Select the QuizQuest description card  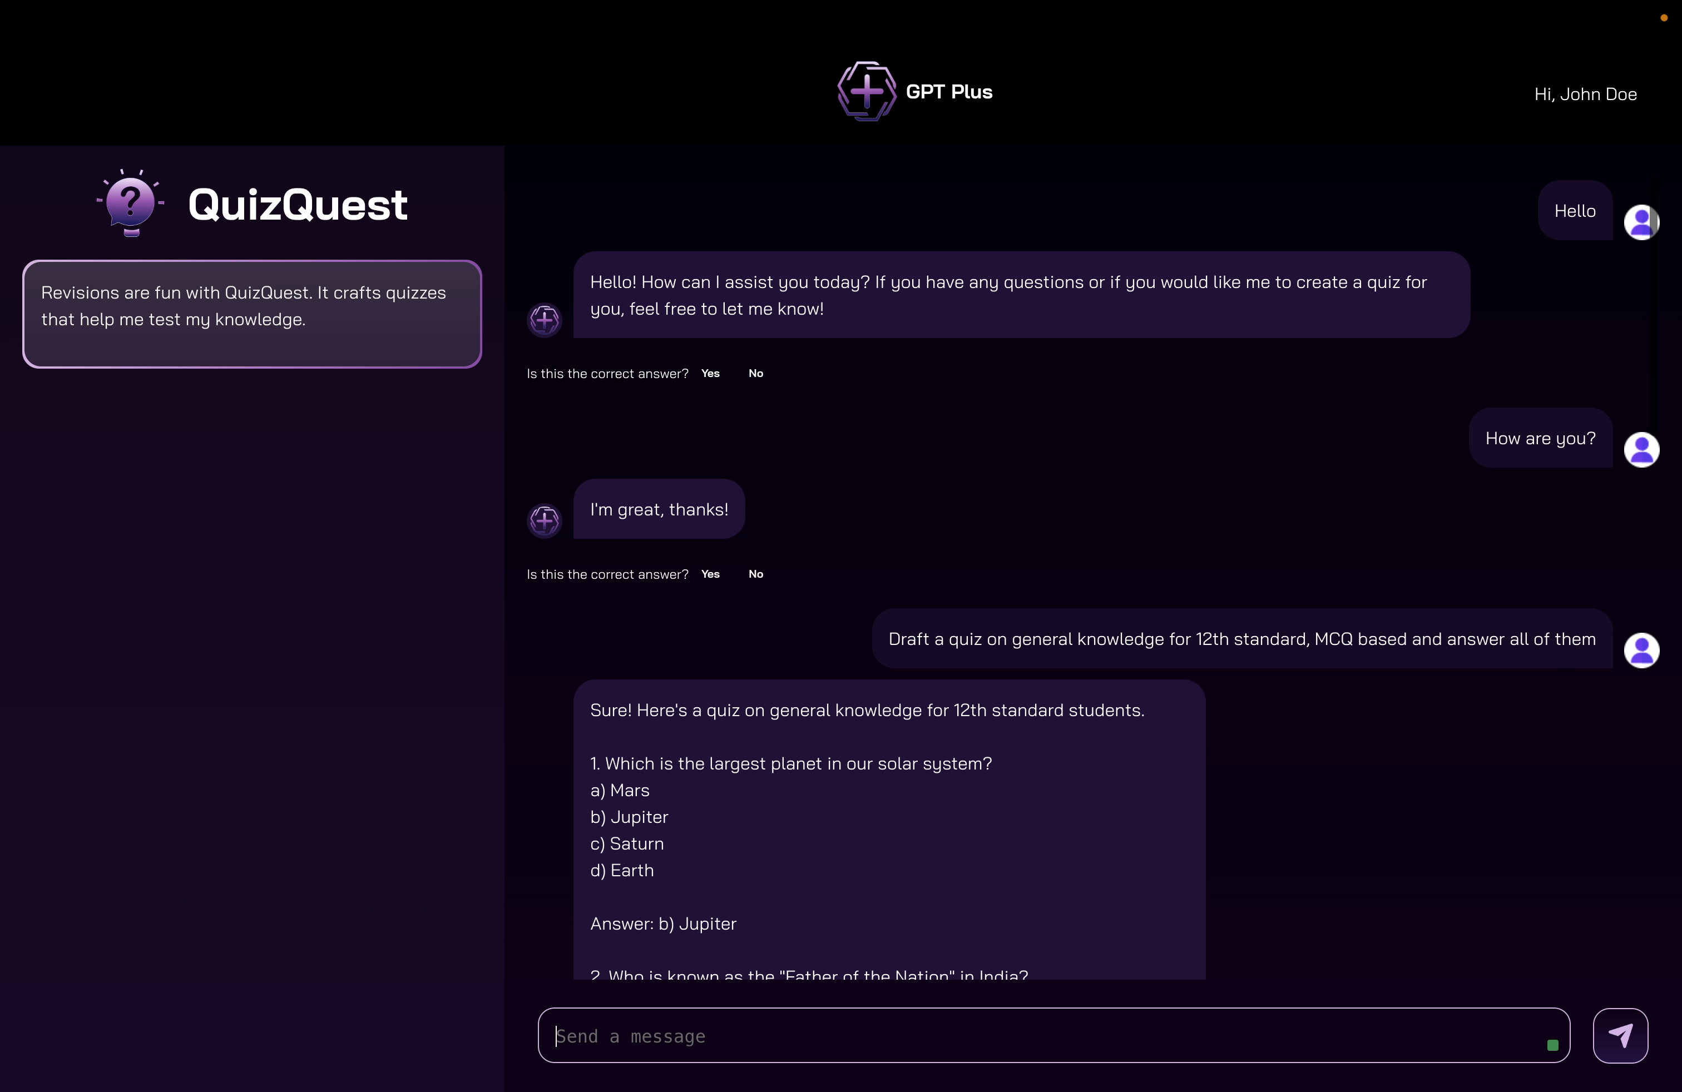pyautogui.click(x=251, y=314)
